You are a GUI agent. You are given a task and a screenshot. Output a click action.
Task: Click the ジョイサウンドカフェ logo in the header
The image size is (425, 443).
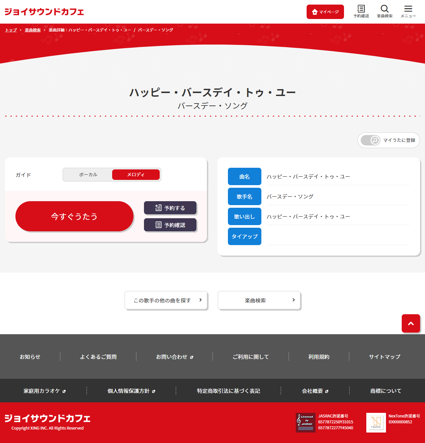coord(44,12)
